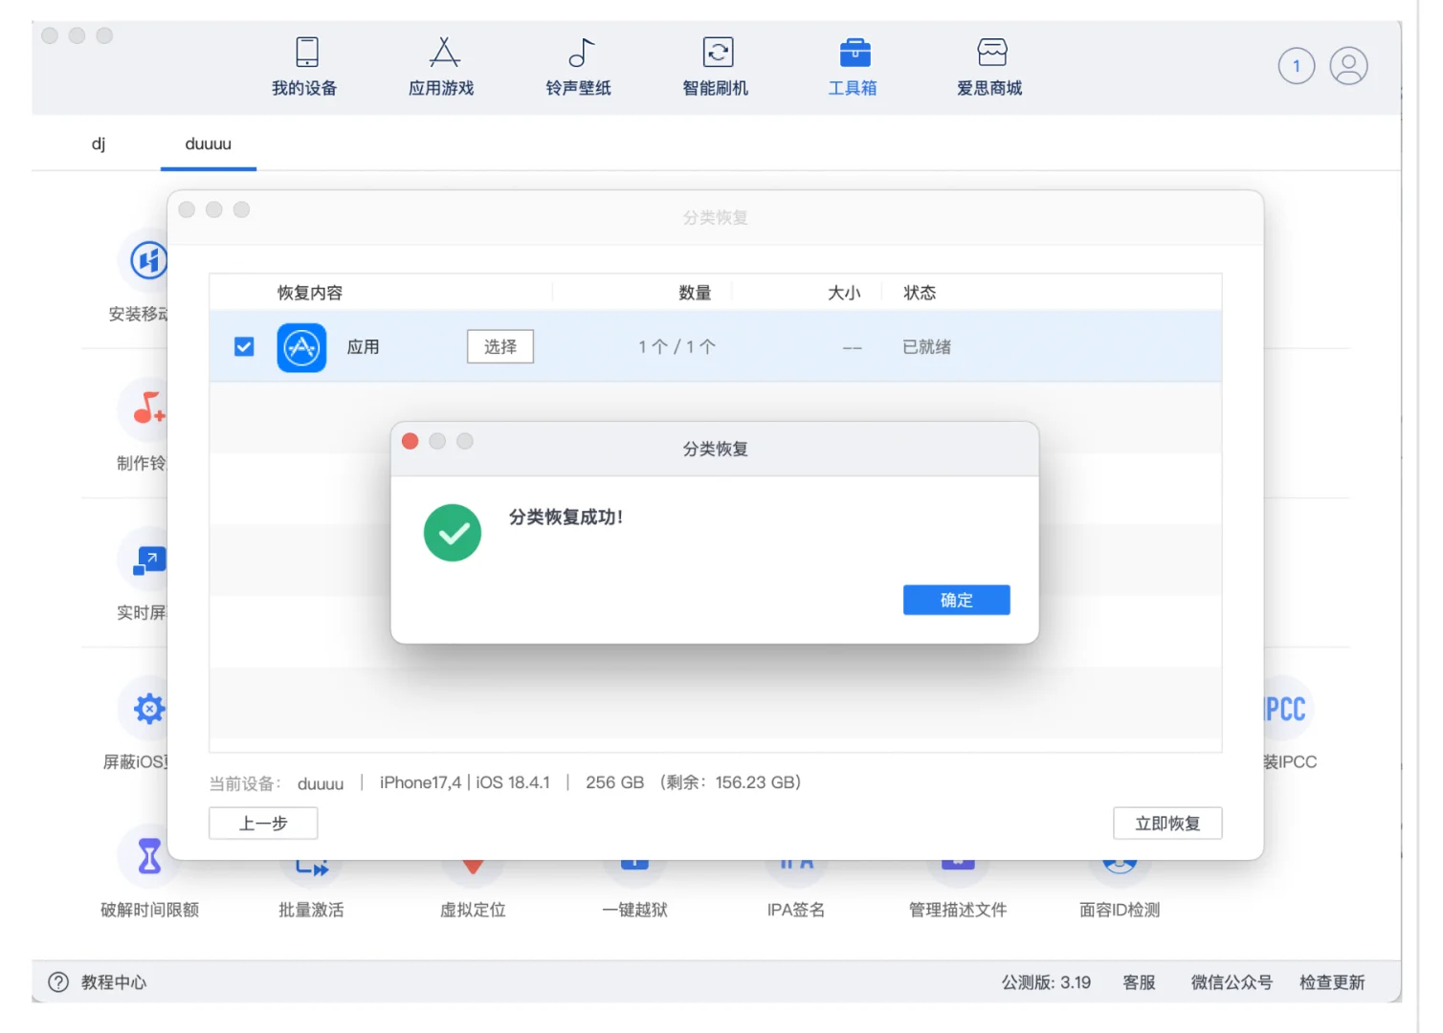Image resolution: width=1443 pixels, height=1033 pixels.
Task: Click the 立即恢复 button
Action: click(x=1167, y=823)
